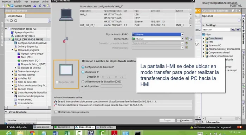Select the HMI_1JE_CP_1 row in access nodes table
This screenshot has height=135, width=246.
pos(135,25)
